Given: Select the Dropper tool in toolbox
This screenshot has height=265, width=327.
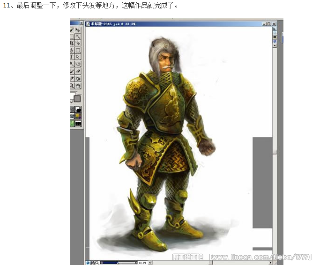Looking at the screenshot, I should 72,79.
